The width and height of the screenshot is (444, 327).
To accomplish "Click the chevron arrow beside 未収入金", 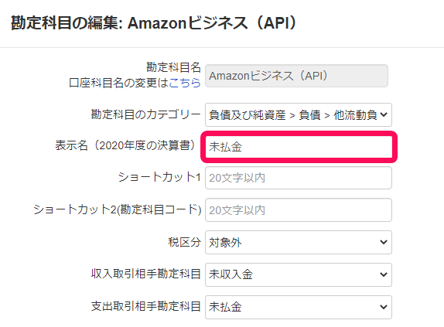I will [384, 274].
